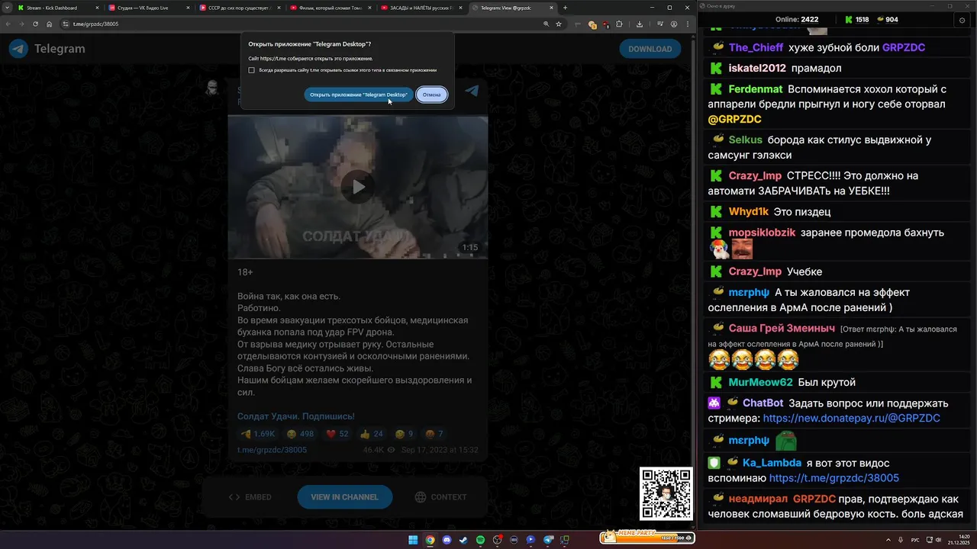This screenshot has height=549, width=977.
Task: Click username MurMeow62 in chat
Action: pos(760,382)
